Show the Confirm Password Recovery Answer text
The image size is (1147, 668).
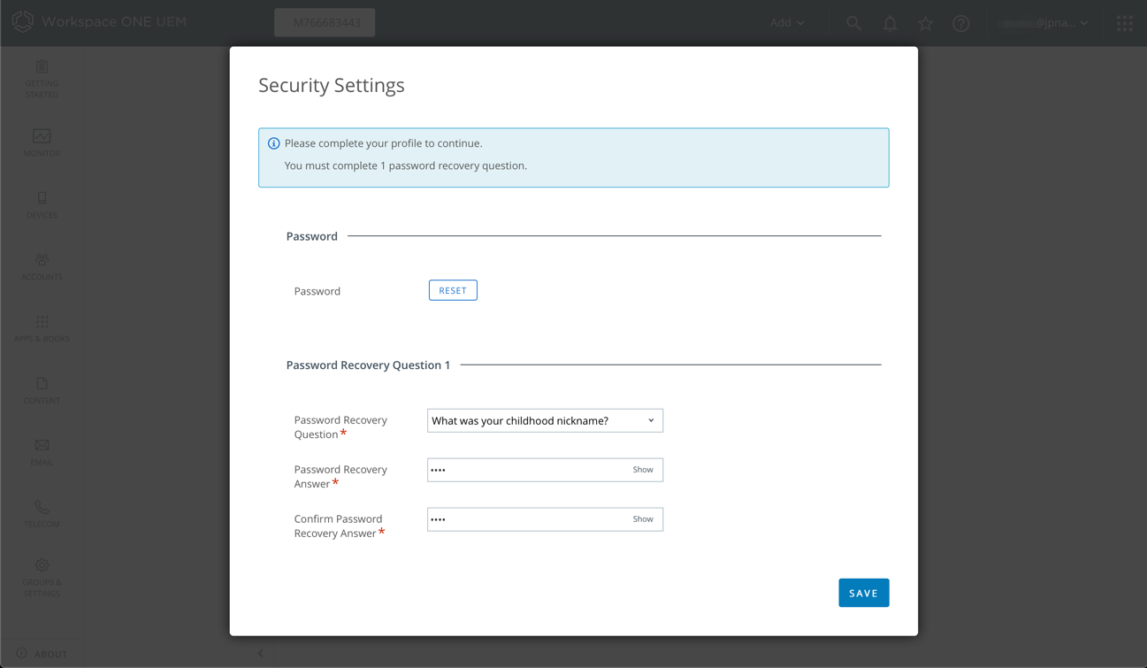[643, 519]
